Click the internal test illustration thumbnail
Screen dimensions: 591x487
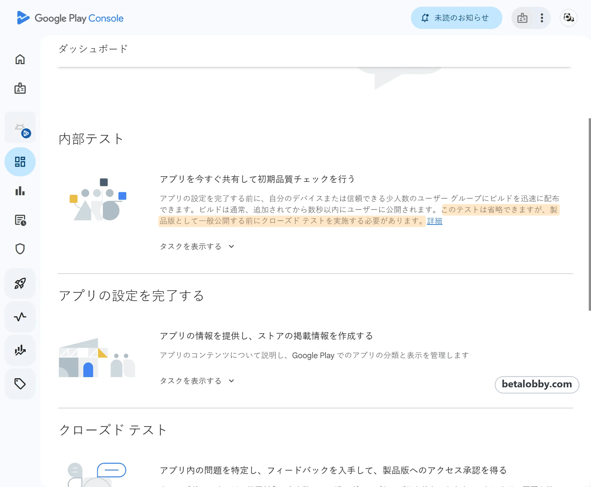coord(98,200)
